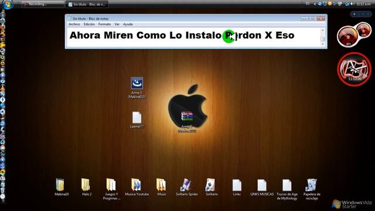Click the ES language indicator

(x=308, y=4)
